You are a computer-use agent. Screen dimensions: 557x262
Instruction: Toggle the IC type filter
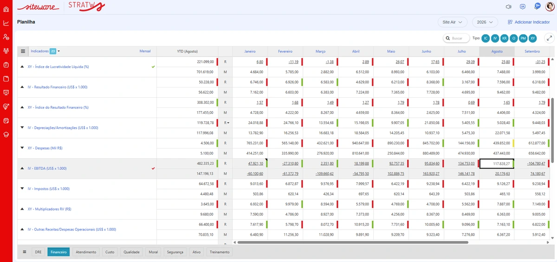[486, 38]
